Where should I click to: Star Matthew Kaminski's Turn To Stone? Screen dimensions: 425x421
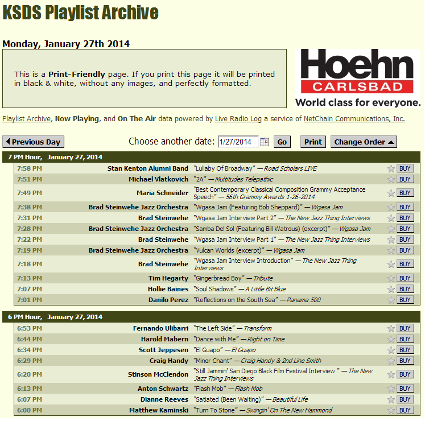[391, 411]
